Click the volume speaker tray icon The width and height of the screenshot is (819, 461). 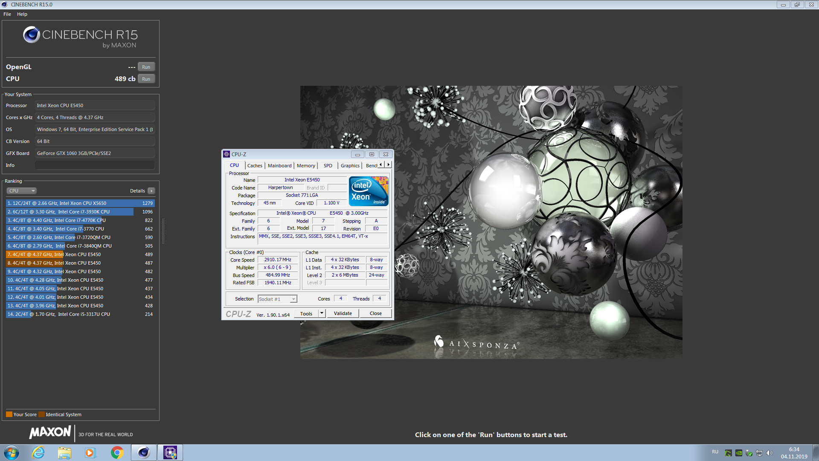click(769, 453)
